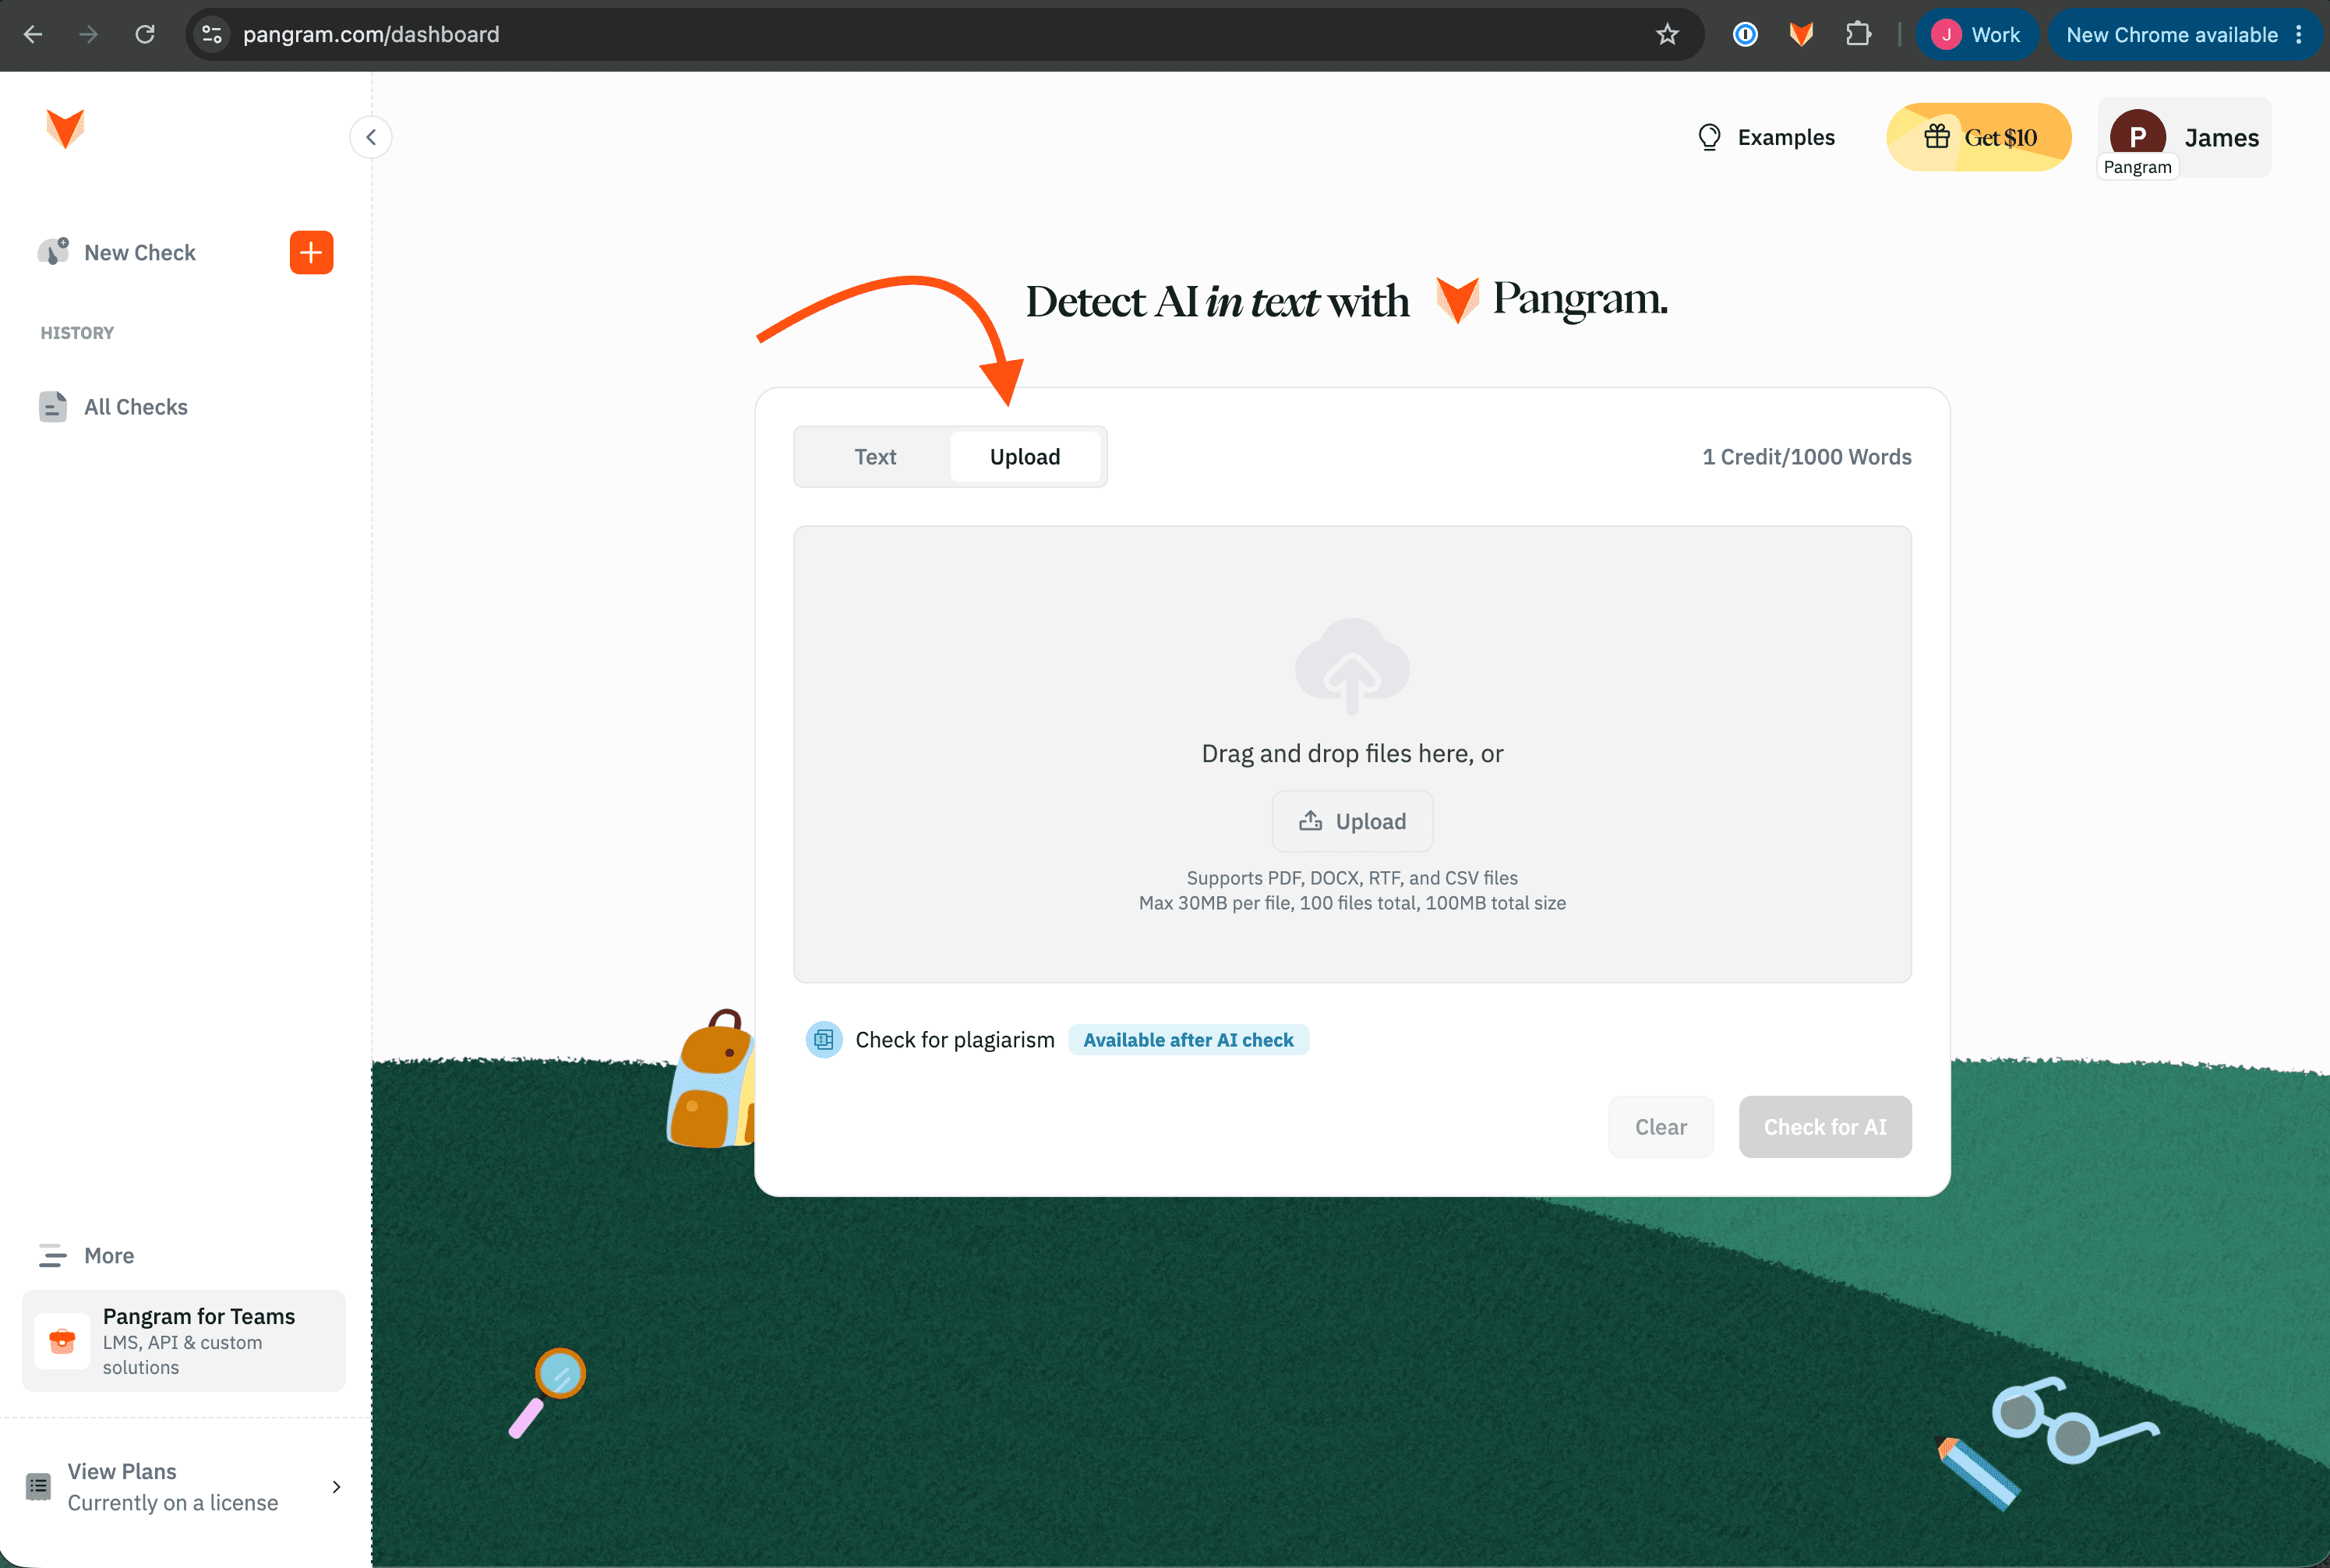This screenshot has height=1568, width=2330.
Task: Open the Pangram browser extension icon
Action: click(1801, 35)
